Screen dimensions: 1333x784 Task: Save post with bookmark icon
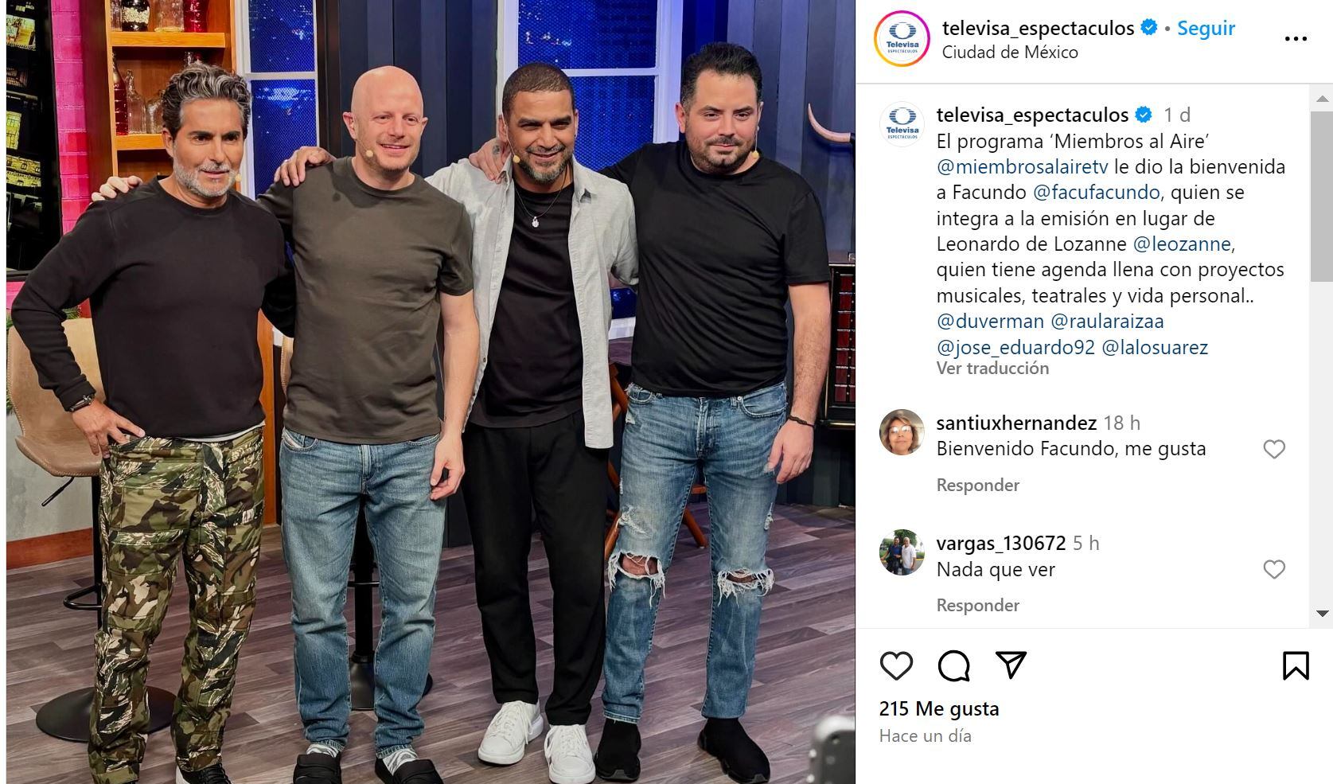pos(1296,665)
